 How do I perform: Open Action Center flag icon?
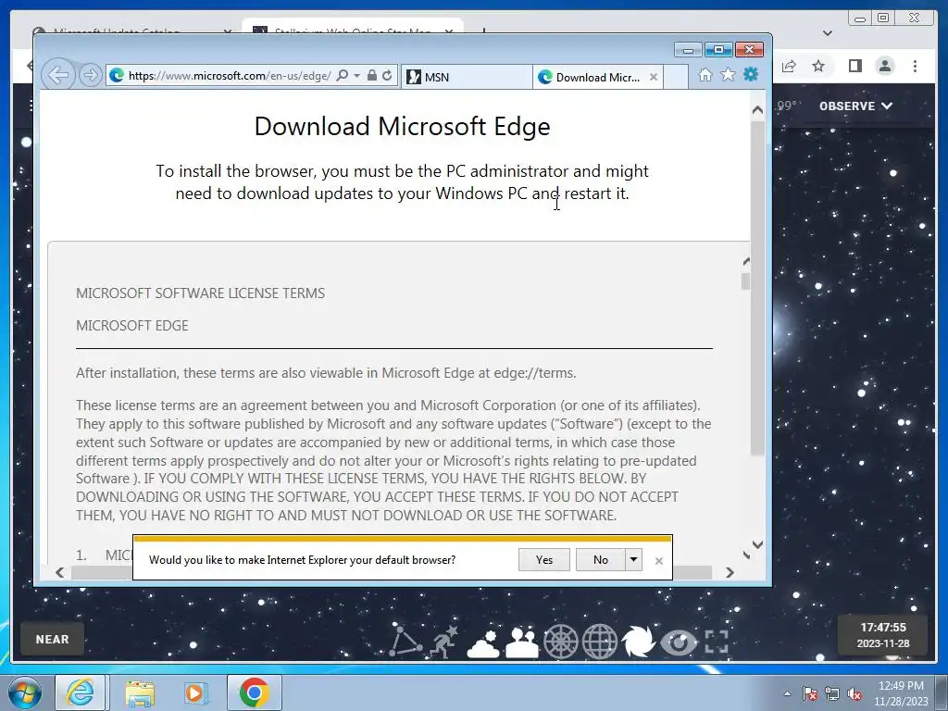tap(810, 694)
